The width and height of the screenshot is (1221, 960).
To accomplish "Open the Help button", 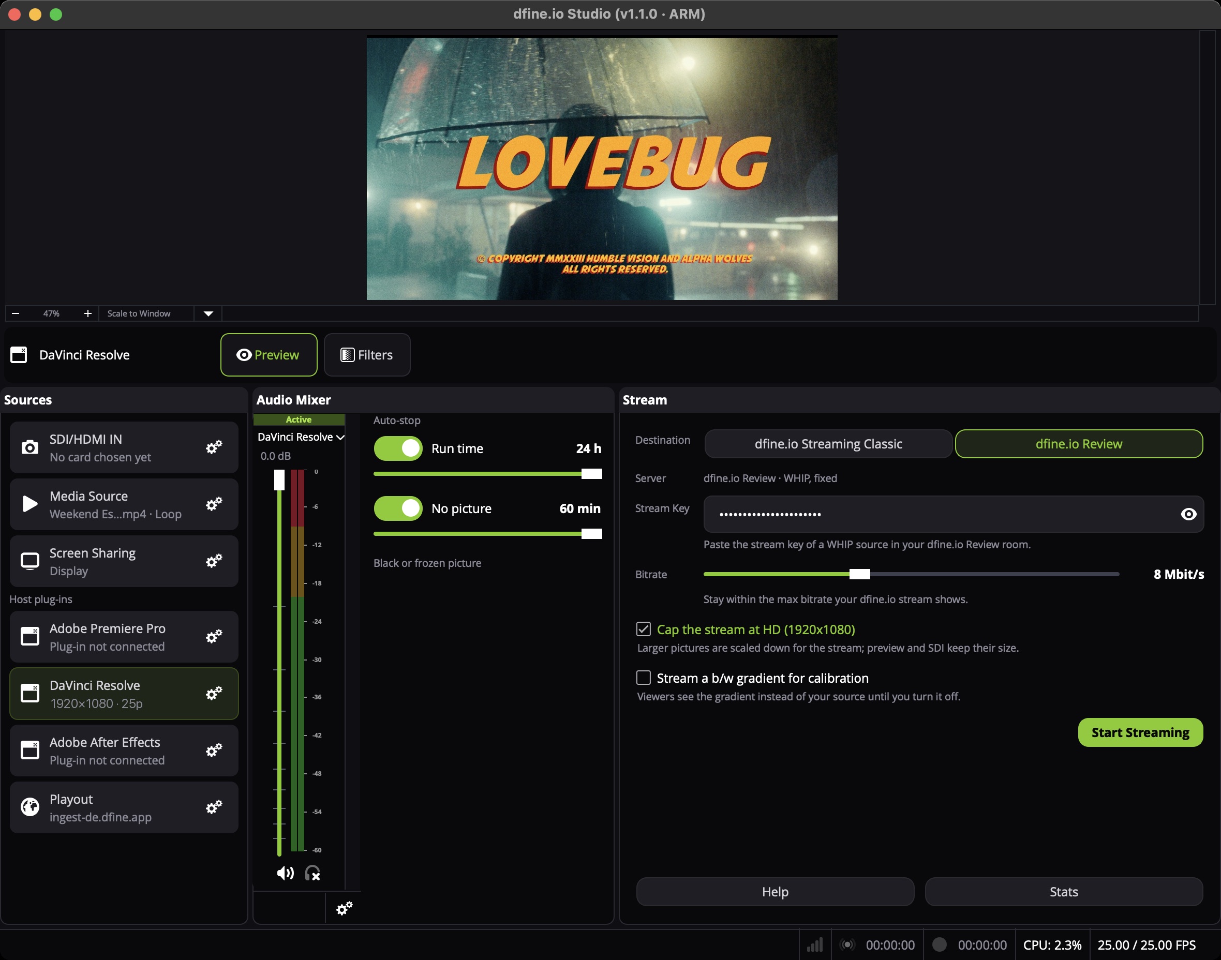I will 775,892.
